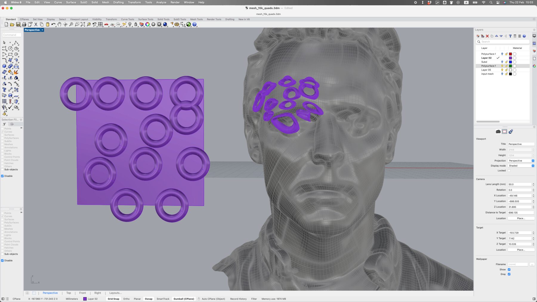Toggle the Wallpaper Gray checkbox
537x302 pixels.
pos(509,274)
